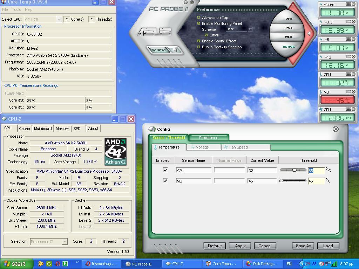This screenshot has width=359, height=269.
Task: Close the +12 voltage sensor panel
Action: [x=353, y=57]
